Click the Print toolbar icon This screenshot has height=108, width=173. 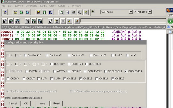point(74,12)
